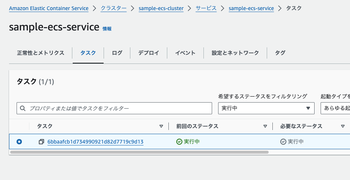Select the タスク tab
Screen dimensions: 350x180
pos(88,53)
